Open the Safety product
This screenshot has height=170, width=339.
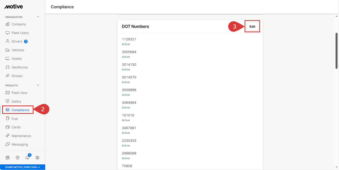(x=16, y=101)
